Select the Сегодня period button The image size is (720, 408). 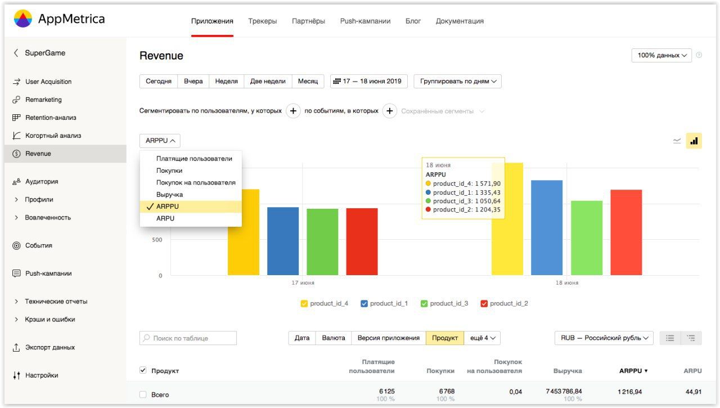click(159, 81)
